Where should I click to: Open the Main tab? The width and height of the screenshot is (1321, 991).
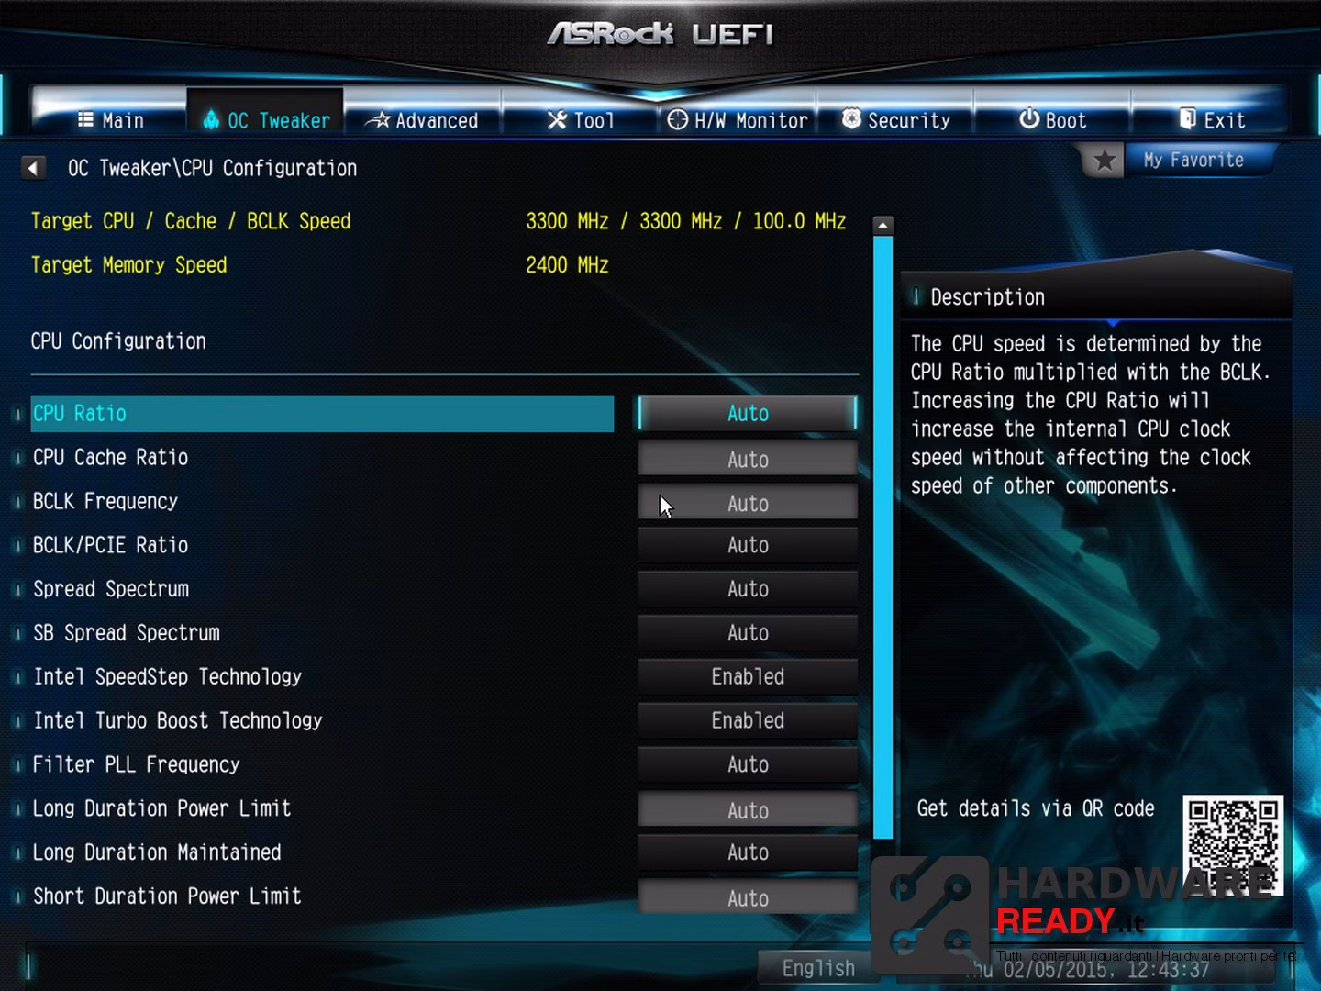click(x=110, y=120)
